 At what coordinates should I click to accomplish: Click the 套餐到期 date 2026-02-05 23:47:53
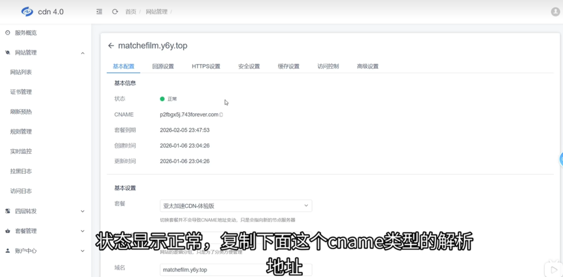[185, 130]
